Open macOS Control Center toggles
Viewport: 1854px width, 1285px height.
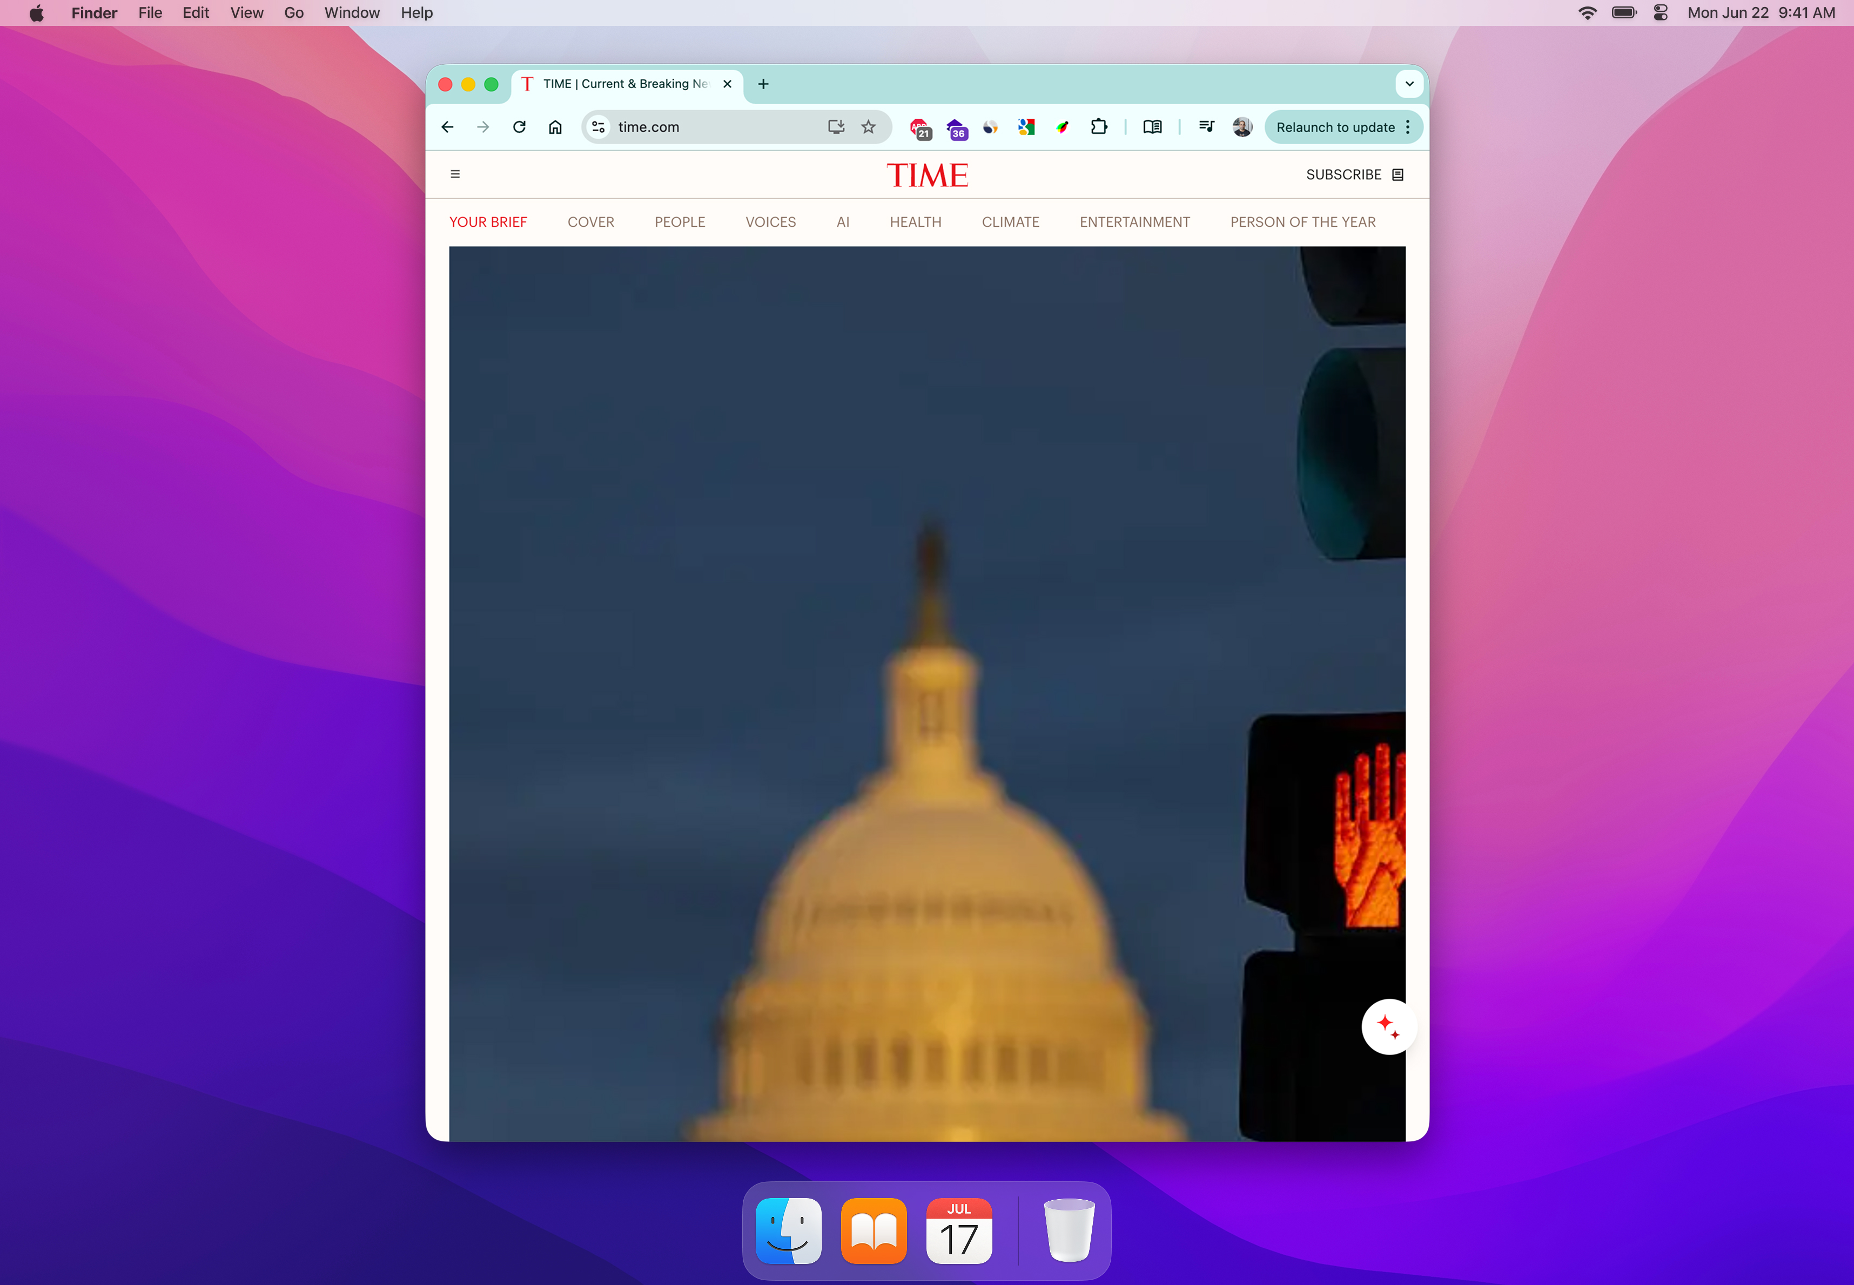pyautogui.click(x=1661, y=13)
